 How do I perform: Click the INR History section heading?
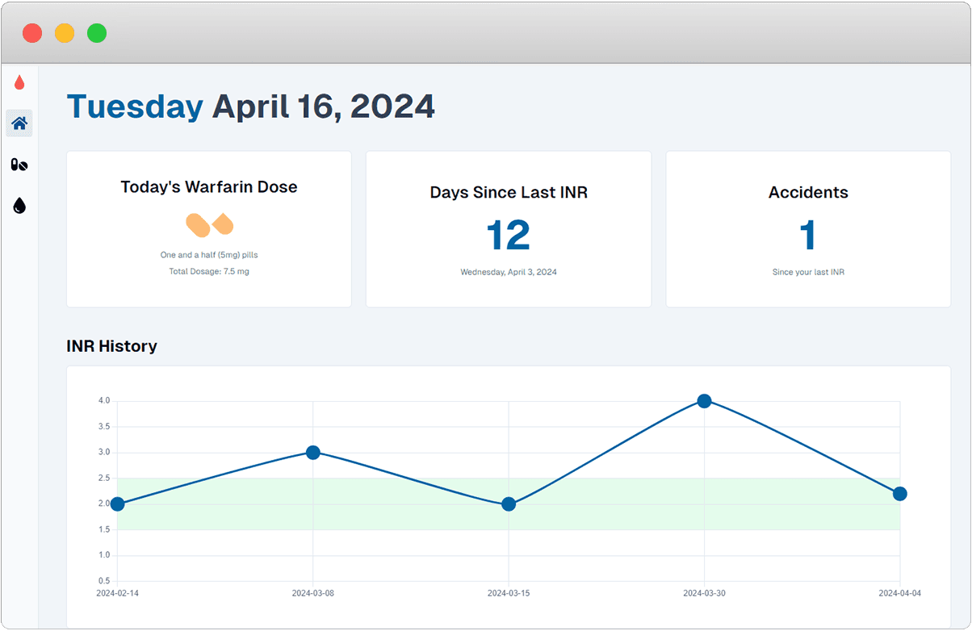point(111,346)
